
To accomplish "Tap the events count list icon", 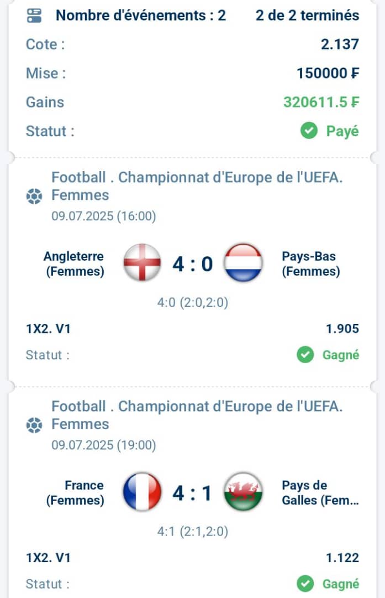I will [34, 16].
